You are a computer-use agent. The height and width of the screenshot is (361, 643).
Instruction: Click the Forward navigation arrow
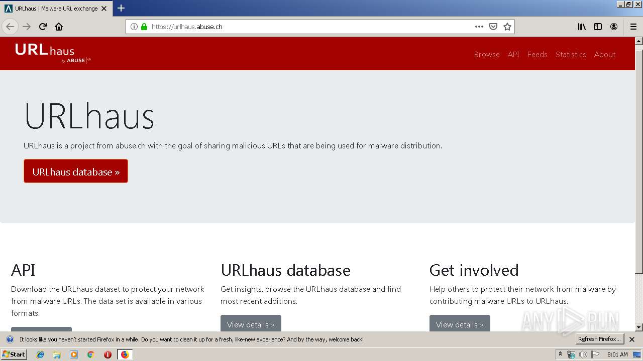click(27, 27)
